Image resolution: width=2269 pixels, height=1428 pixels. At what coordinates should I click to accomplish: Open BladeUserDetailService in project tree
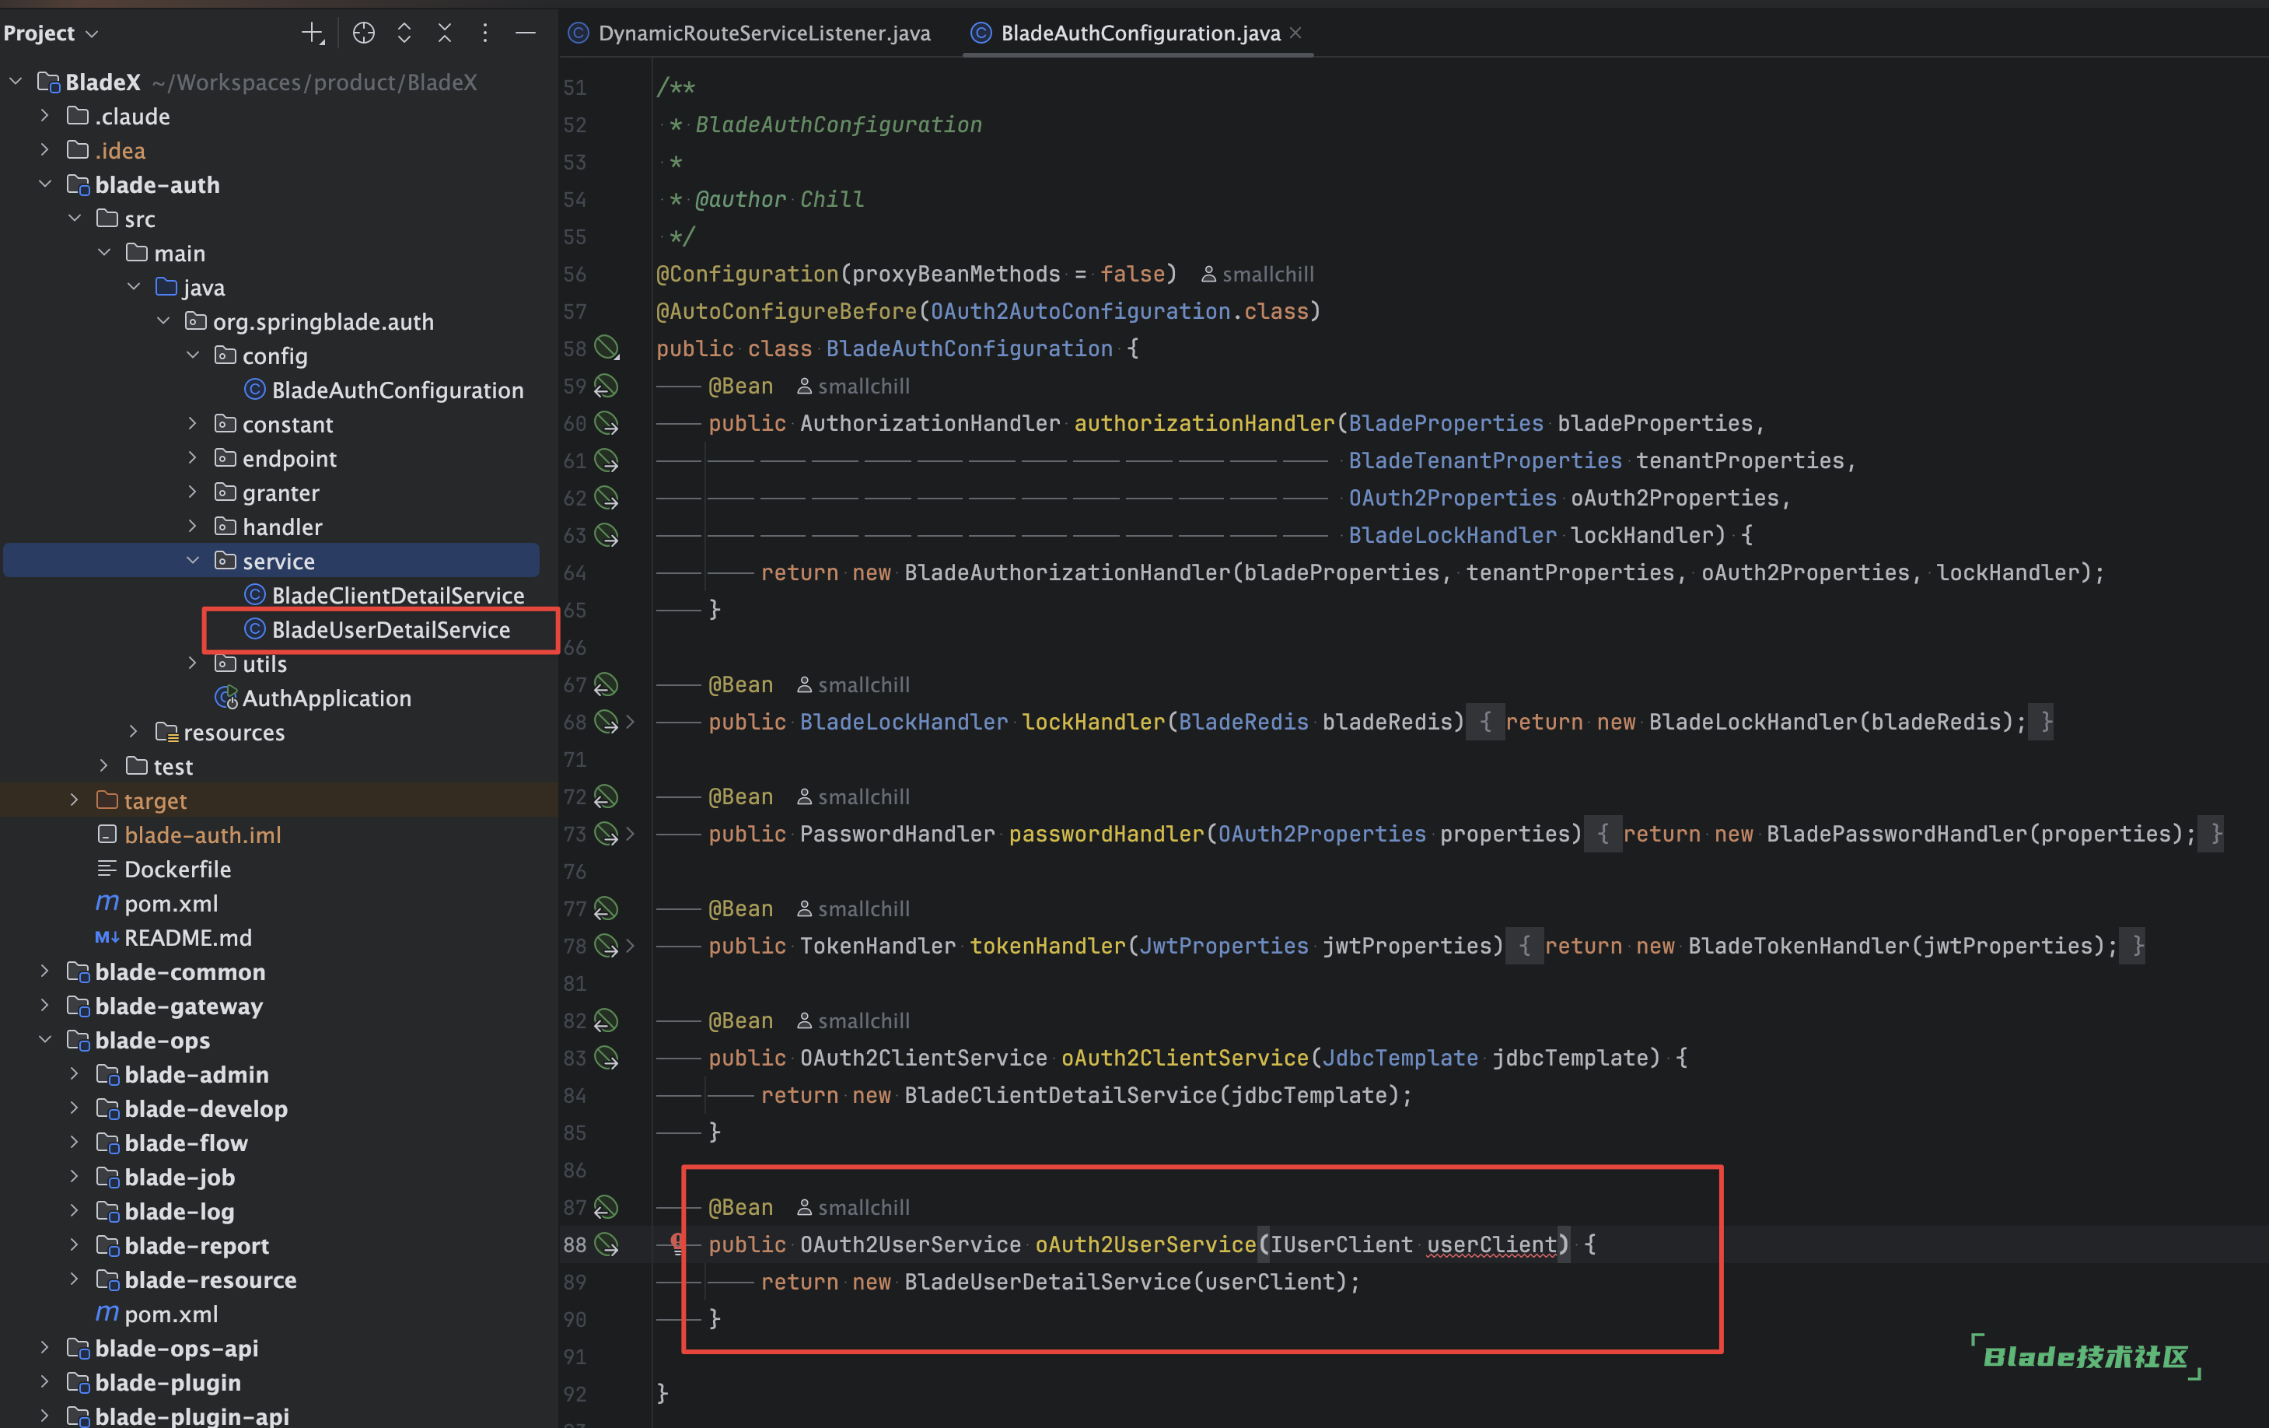click(390, 630)
